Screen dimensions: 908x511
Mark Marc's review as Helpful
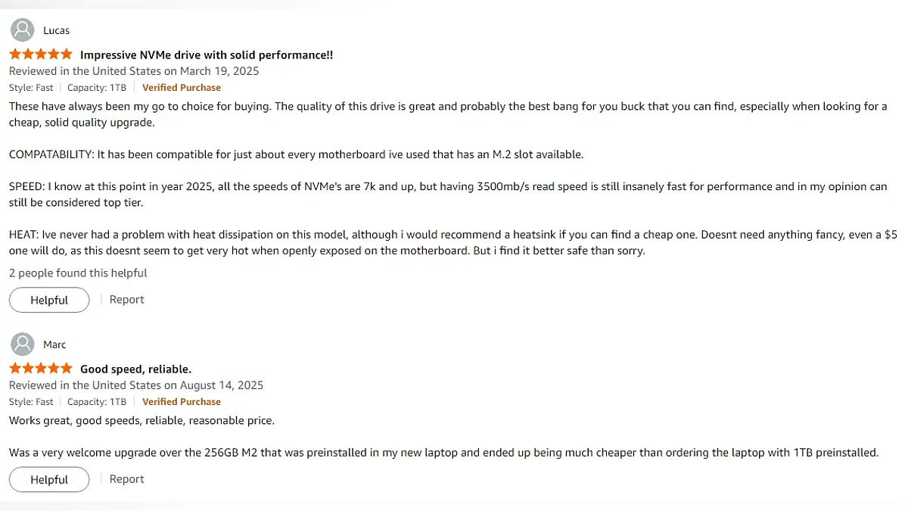click(49, 479)
